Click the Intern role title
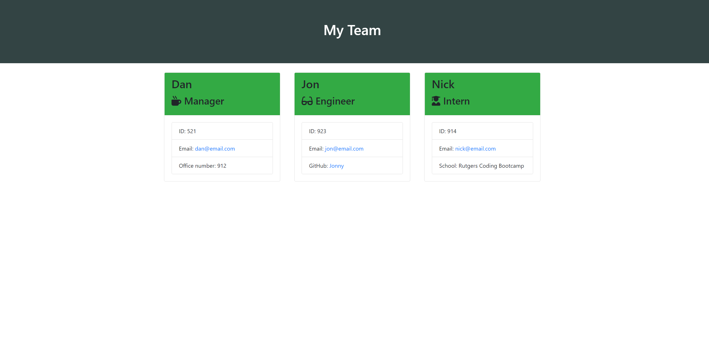 (x=456, y=101)
